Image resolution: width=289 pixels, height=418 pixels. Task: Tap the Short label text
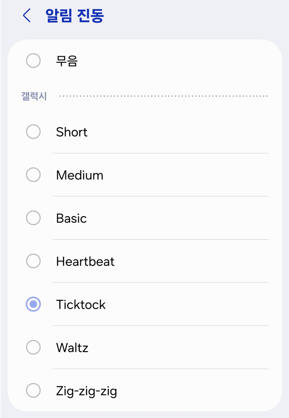pos(71,132)
